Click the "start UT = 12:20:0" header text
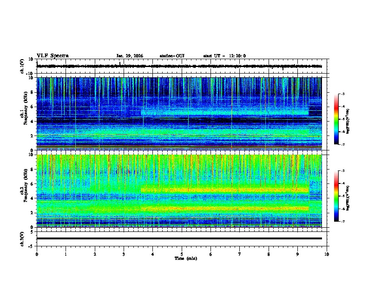 [x=224, y=56]
